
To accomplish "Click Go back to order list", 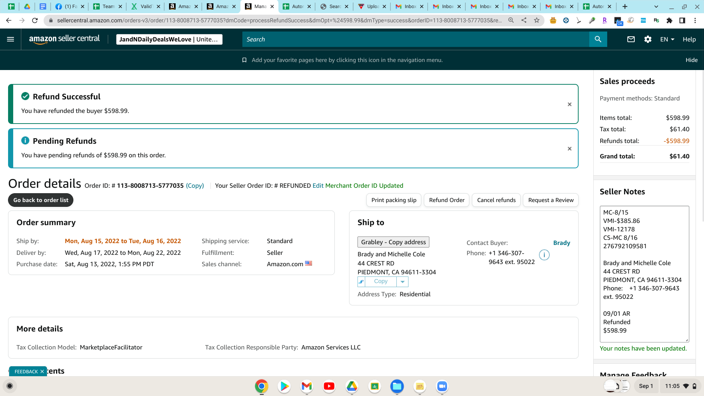I will coord(41,200).
